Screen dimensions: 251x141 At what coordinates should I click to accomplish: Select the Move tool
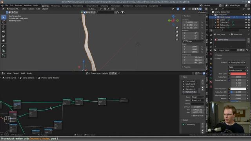(x=4, y=27)
